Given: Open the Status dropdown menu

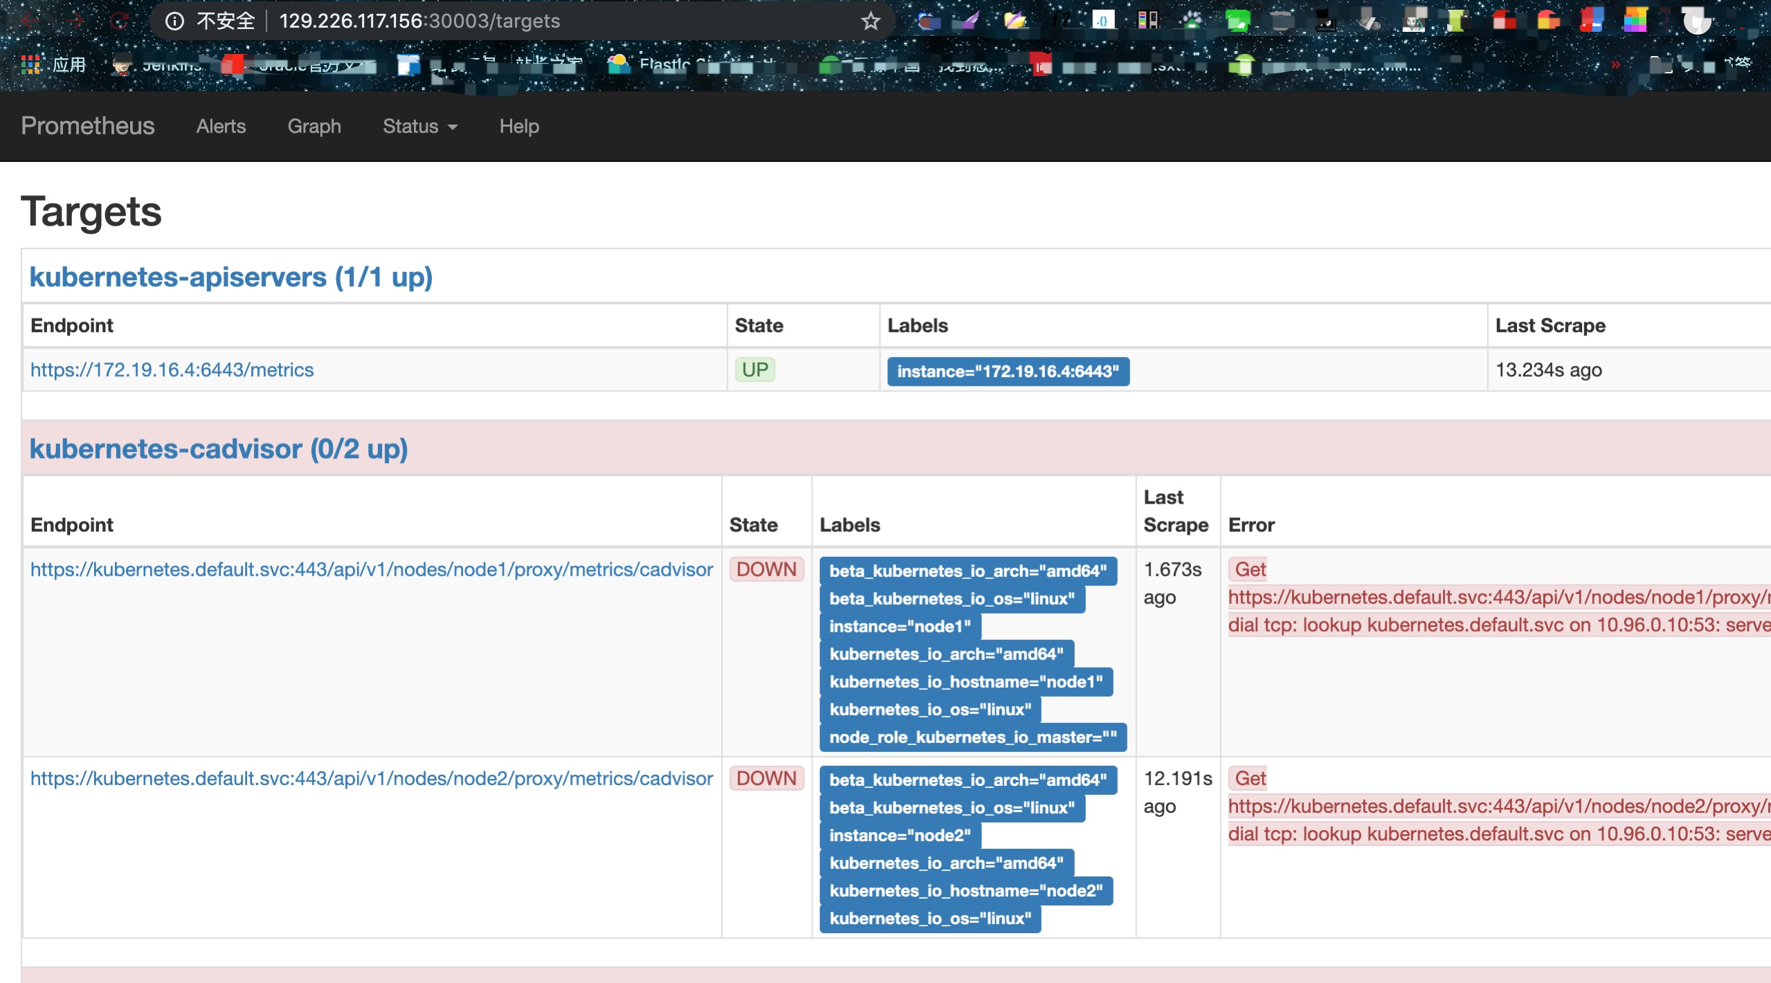Looking at the screenshot, I should (x=419, y=126).
